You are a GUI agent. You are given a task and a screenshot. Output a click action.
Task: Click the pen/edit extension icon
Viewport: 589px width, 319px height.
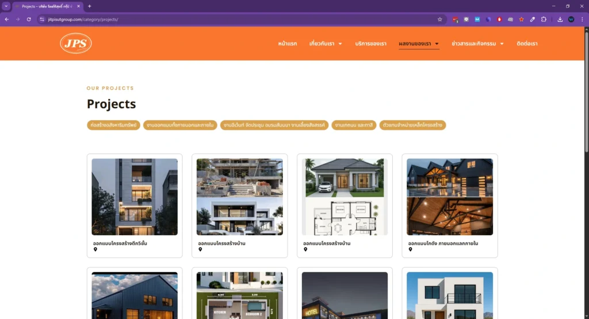click(x=532, y=19)
